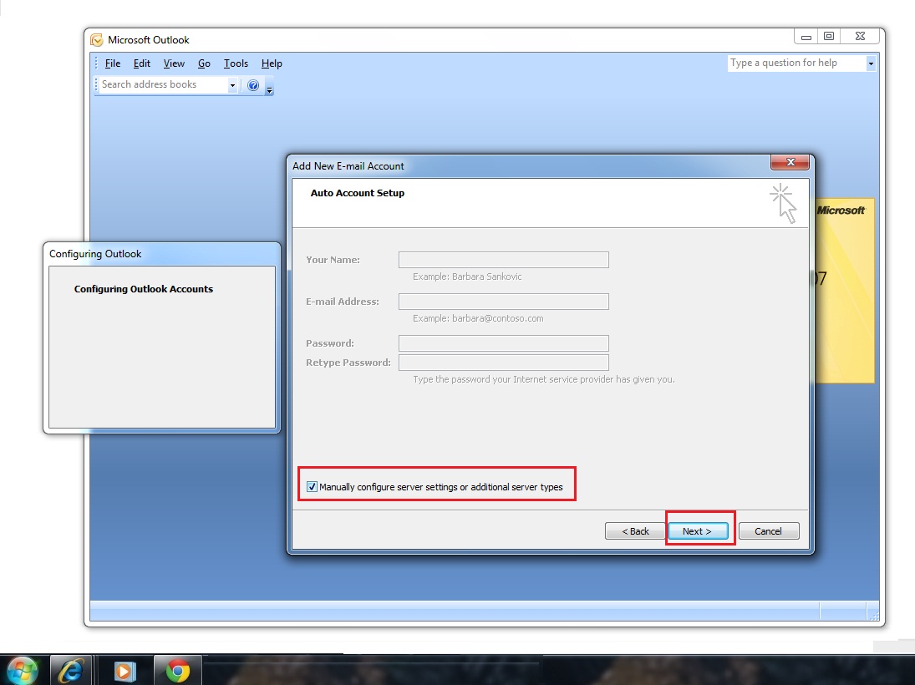Uncheck Manually configure server settings checkbox
The width and height of the screenshot is (915, 685).
(313, 487)
